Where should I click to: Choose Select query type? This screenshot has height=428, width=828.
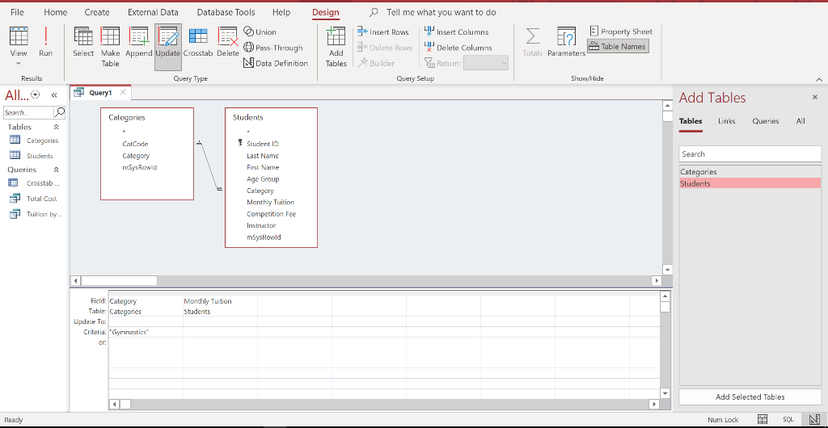pyautogui.click(x=83, y=42)
